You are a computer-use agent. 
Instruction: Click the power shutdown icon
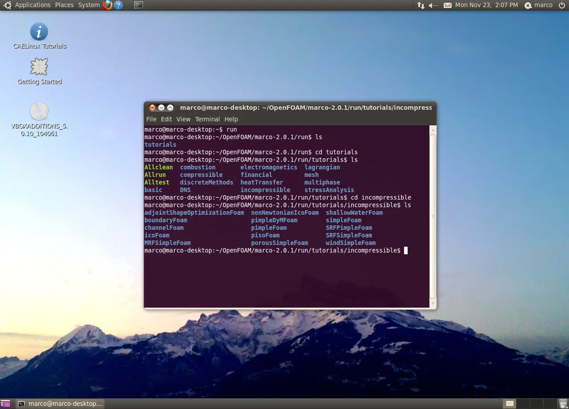coord(562,5)
